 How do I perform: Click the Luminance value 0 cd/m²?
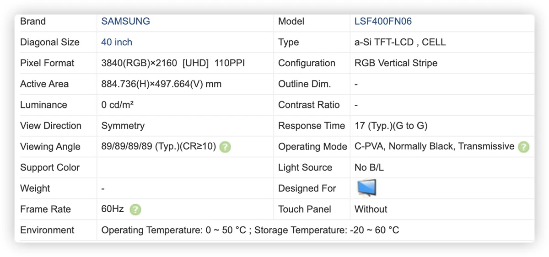(x=118, y=105)
